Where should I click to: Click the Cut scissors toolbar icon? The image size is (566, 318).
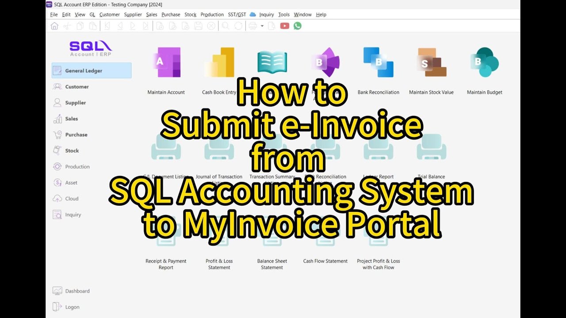(67, 26)
